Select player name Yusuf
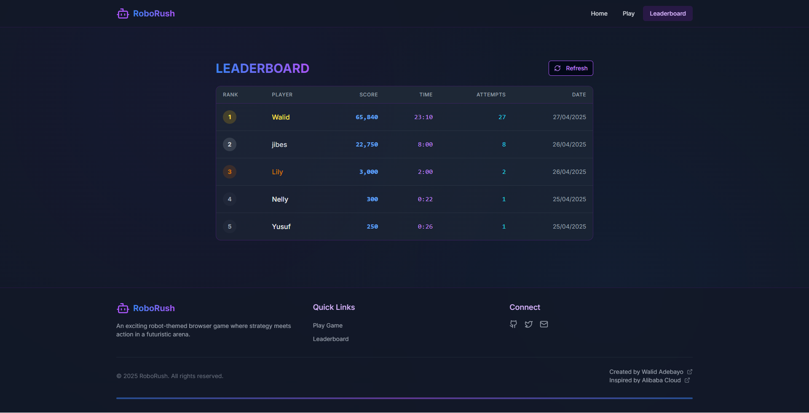The width and height of the screenshot is (809, 413). 281,226
